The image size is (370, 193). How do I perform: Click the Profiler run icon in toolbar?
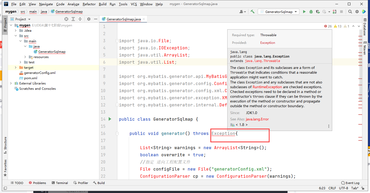[x=324, y=12]
